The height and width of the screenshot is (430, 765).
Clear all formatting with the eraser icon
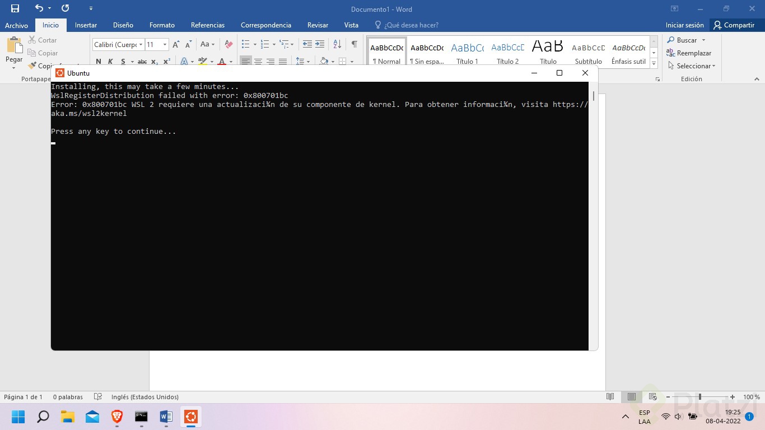[x=228, y=44]
